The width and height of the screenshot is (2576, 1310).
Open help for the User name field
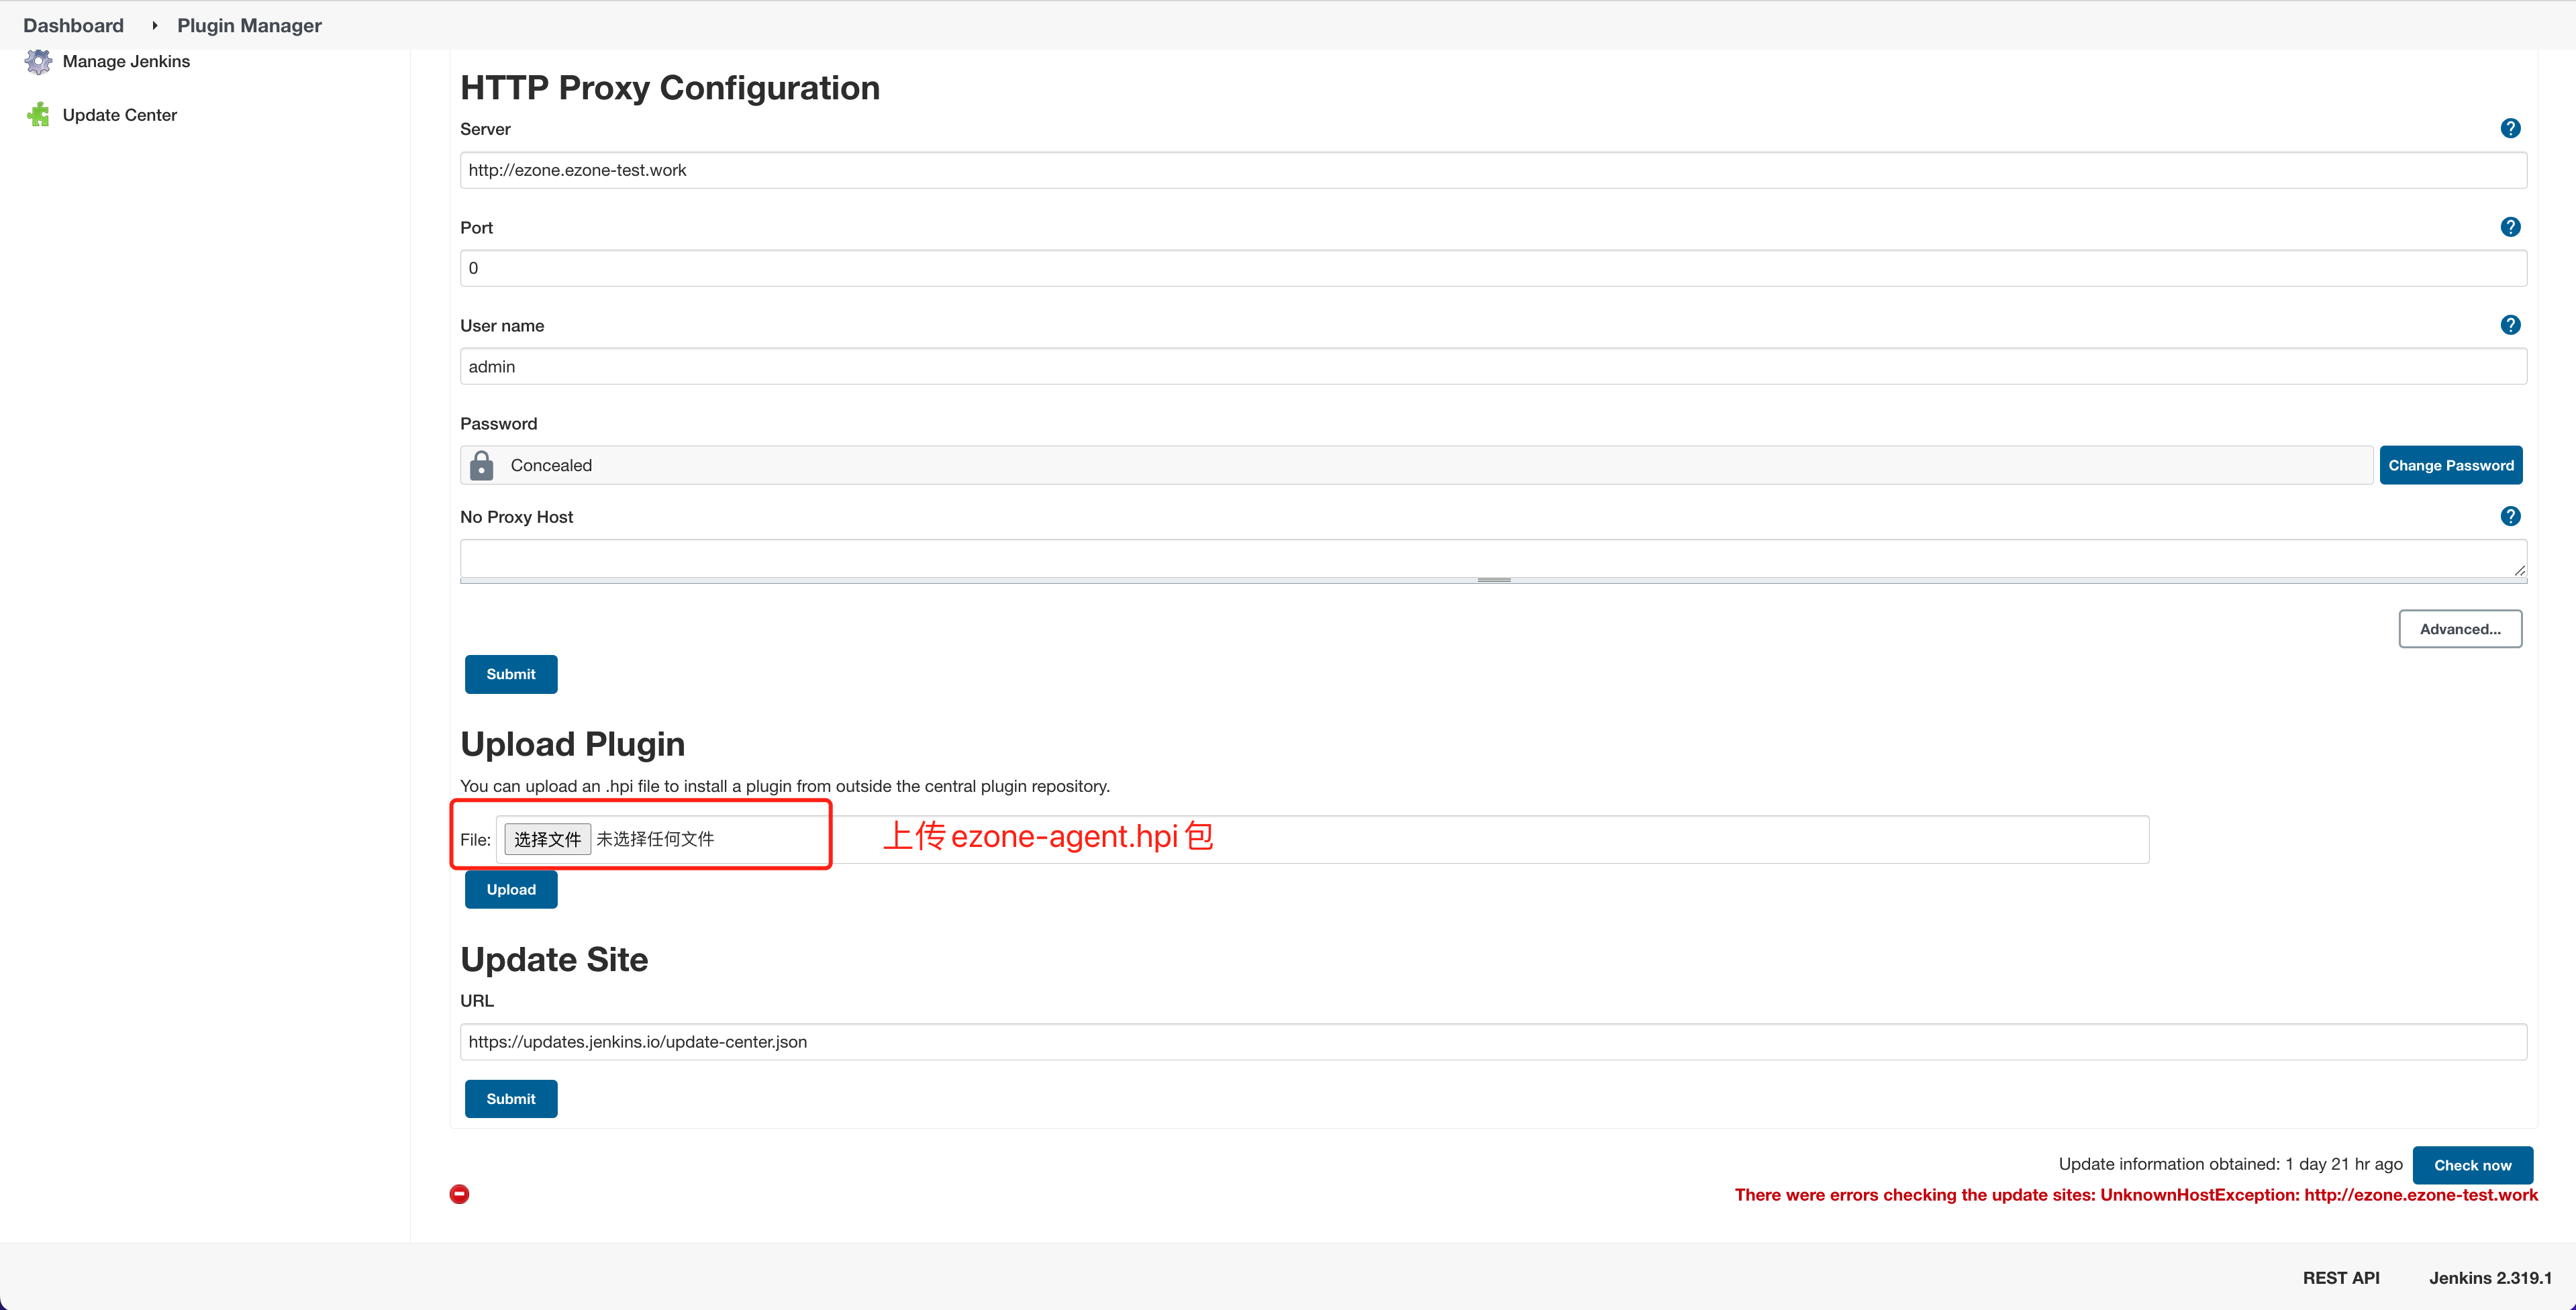click(x=2510, y=325)
